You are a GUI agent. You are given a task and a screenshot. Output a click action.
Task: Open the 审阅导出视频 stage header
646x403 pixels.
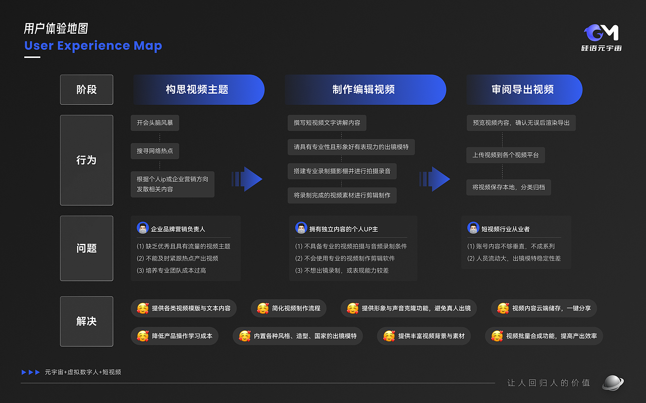coord(524,90)
